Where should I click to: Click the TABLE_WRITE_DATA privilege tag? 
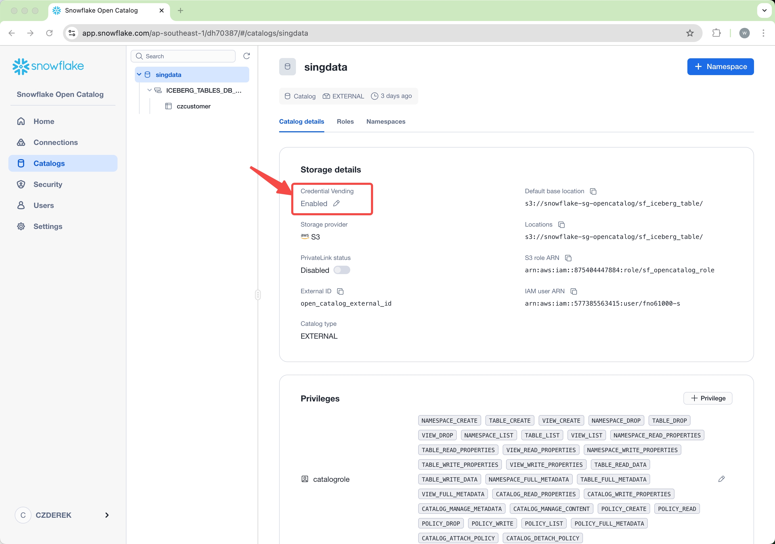click(449, 479)
